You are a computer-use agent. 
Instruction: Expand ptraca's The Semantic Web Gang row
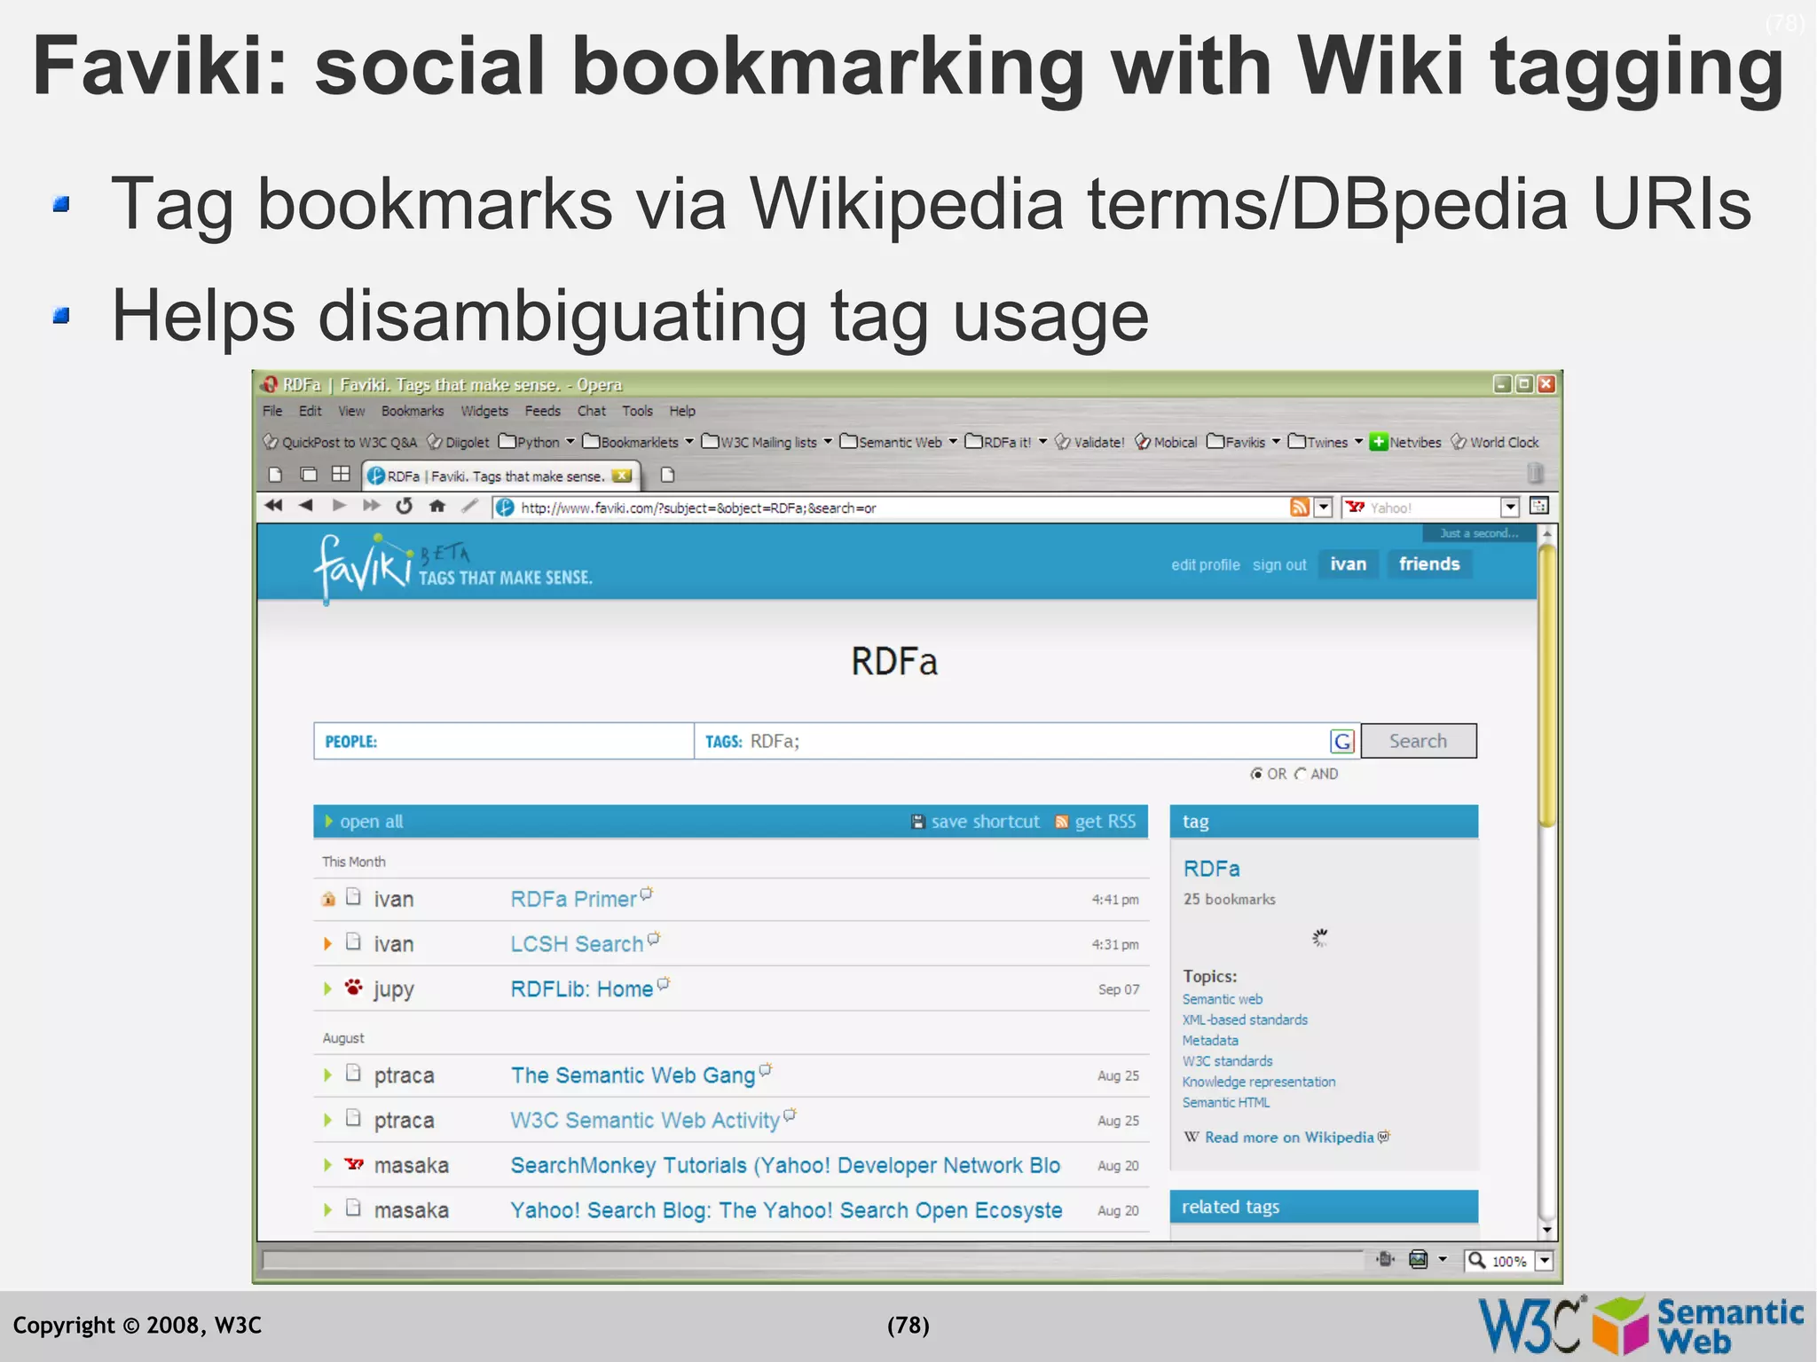327,1075
